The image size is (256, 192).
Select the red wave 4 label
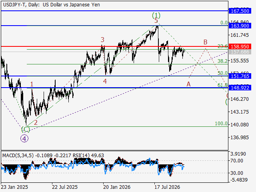[105, 81]
